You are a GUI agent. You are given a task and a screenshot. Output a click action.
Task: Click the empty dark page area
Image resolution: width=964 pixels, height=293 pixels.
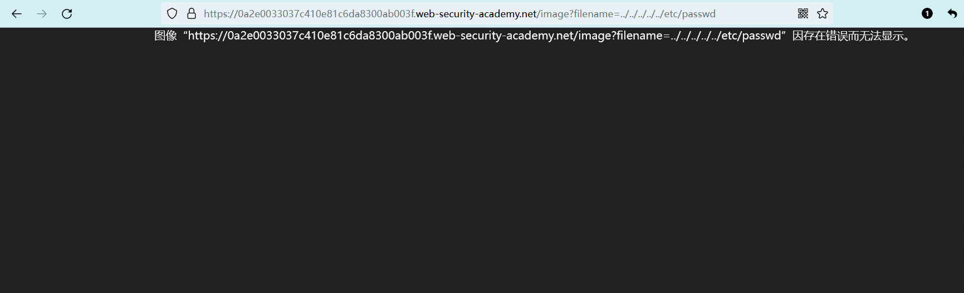coord(482,167)
